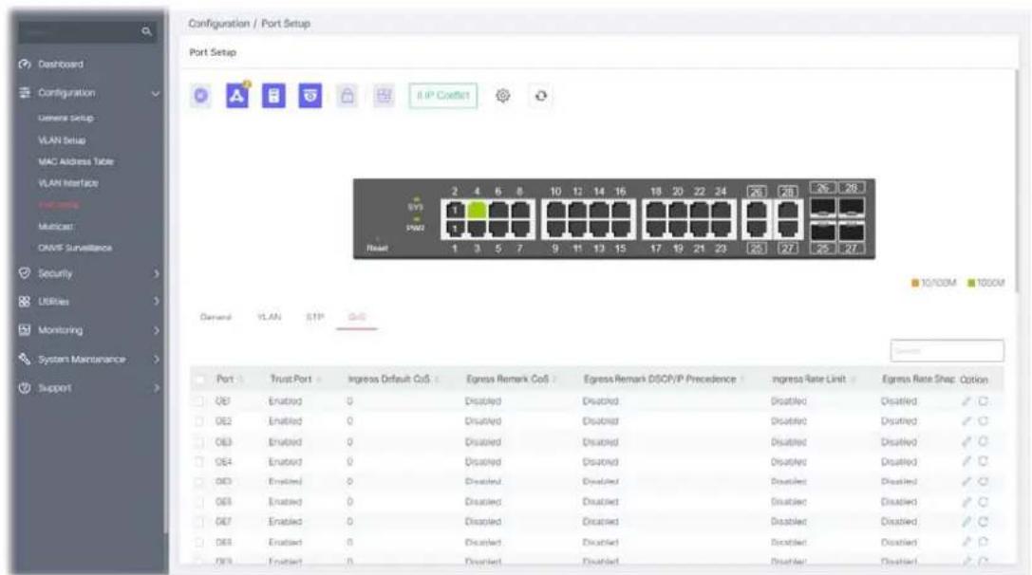The width and height of the screenshot is (1032, 575).
Task: Click the table search input field
Action: click(x=948, y=351)
